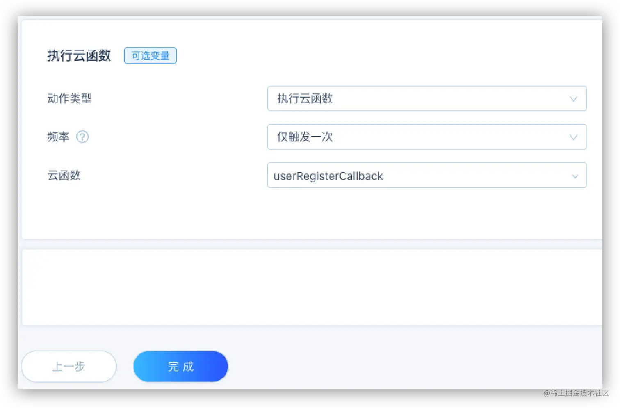Click the 稀土掘金技术社区 watermark text
Viewport: 620px width, 408px height.
click(x=579, y=393)
